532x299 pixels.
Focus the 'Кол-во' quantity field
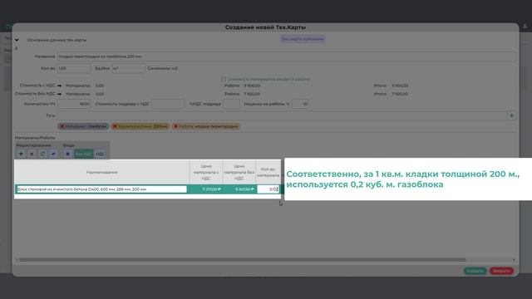pyautogui.click(x=74, y=68)
